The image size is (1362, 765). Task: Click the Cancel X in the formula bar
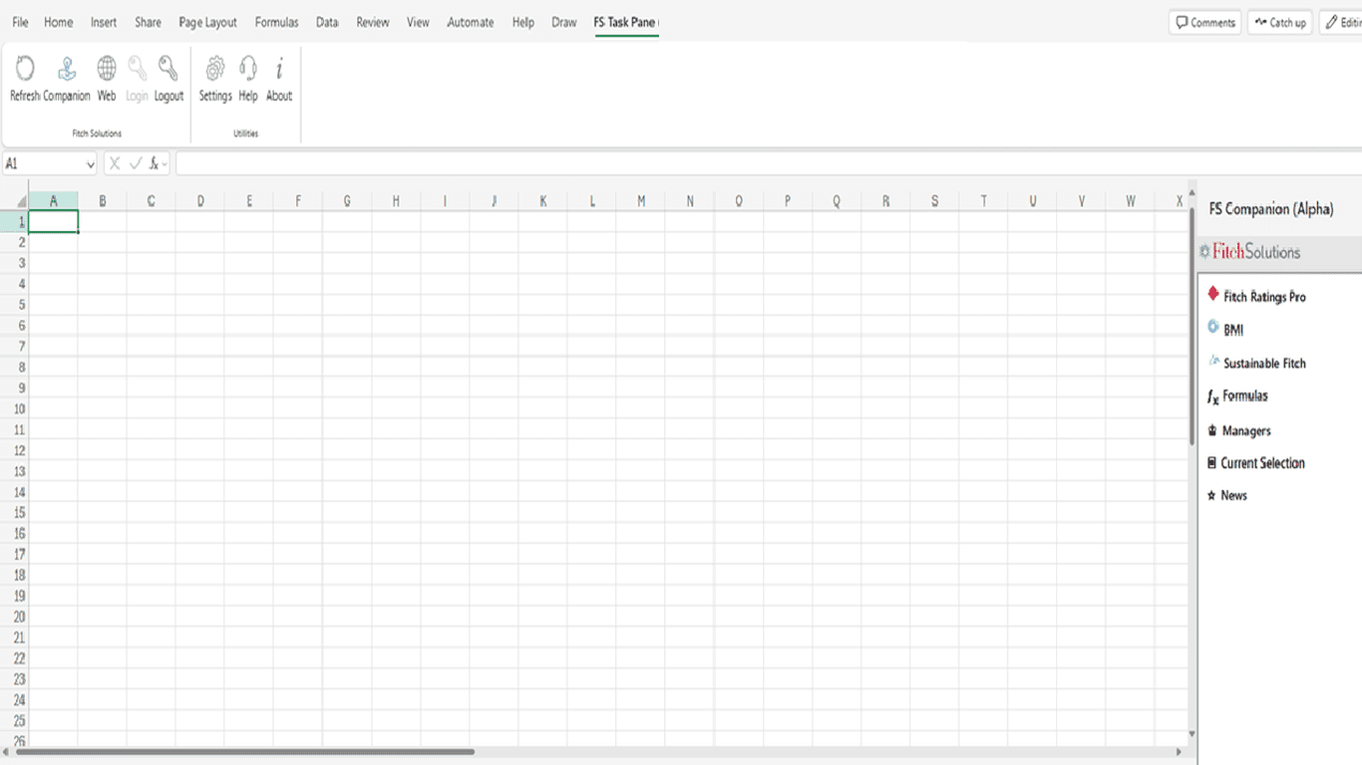pos(115,163)
